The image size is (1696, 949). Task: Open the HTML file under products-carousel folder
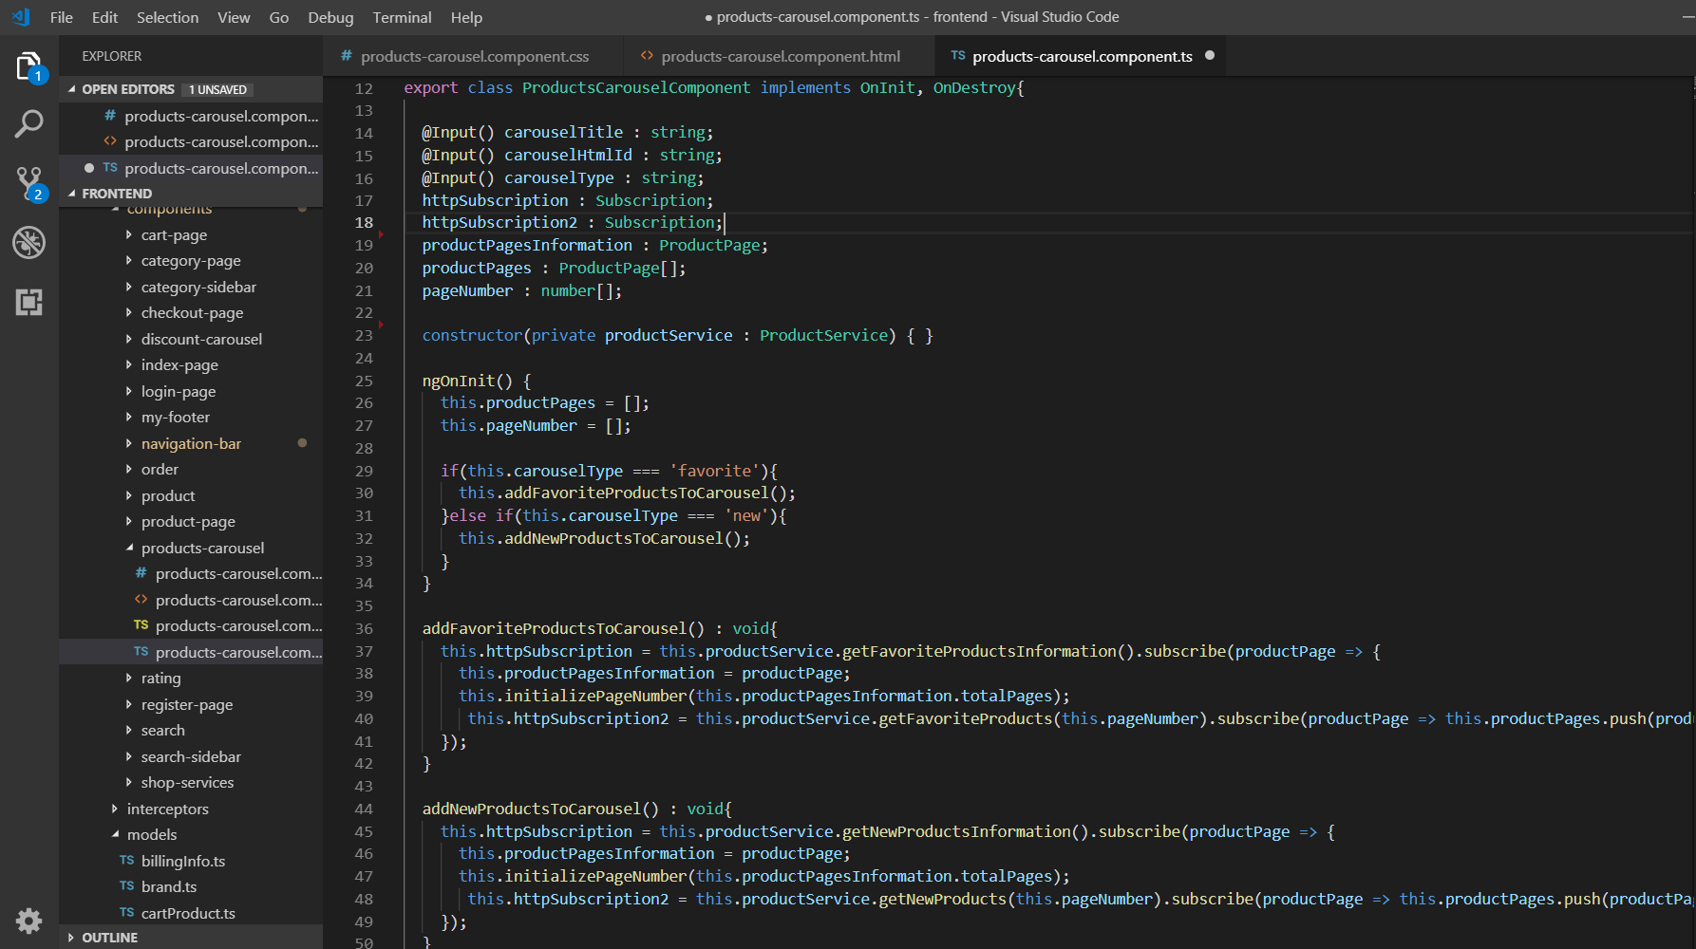(191, 601)
